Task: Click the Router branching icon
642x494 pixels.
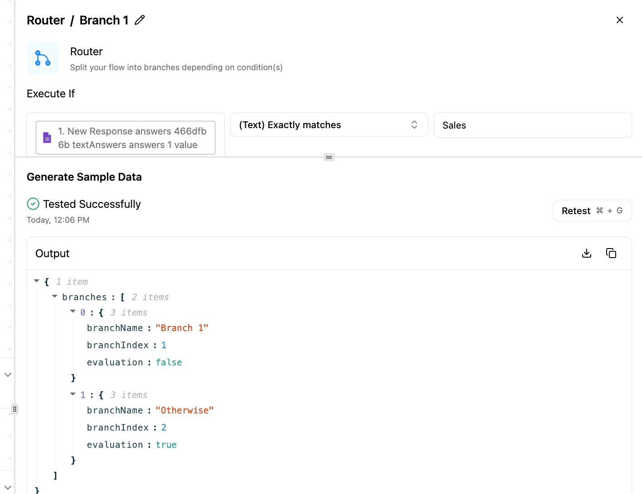Action: [43, 58]
